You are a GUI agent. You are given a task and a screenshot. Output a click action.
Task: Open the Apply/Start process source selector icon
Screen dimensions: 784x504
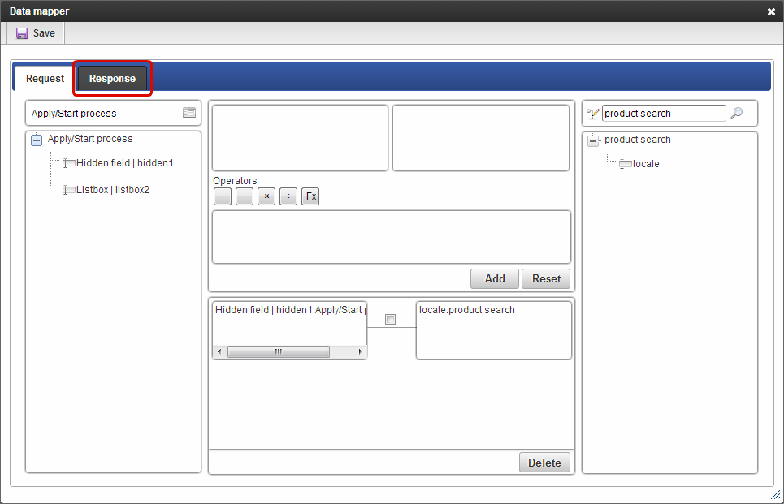tap(189, 113)
